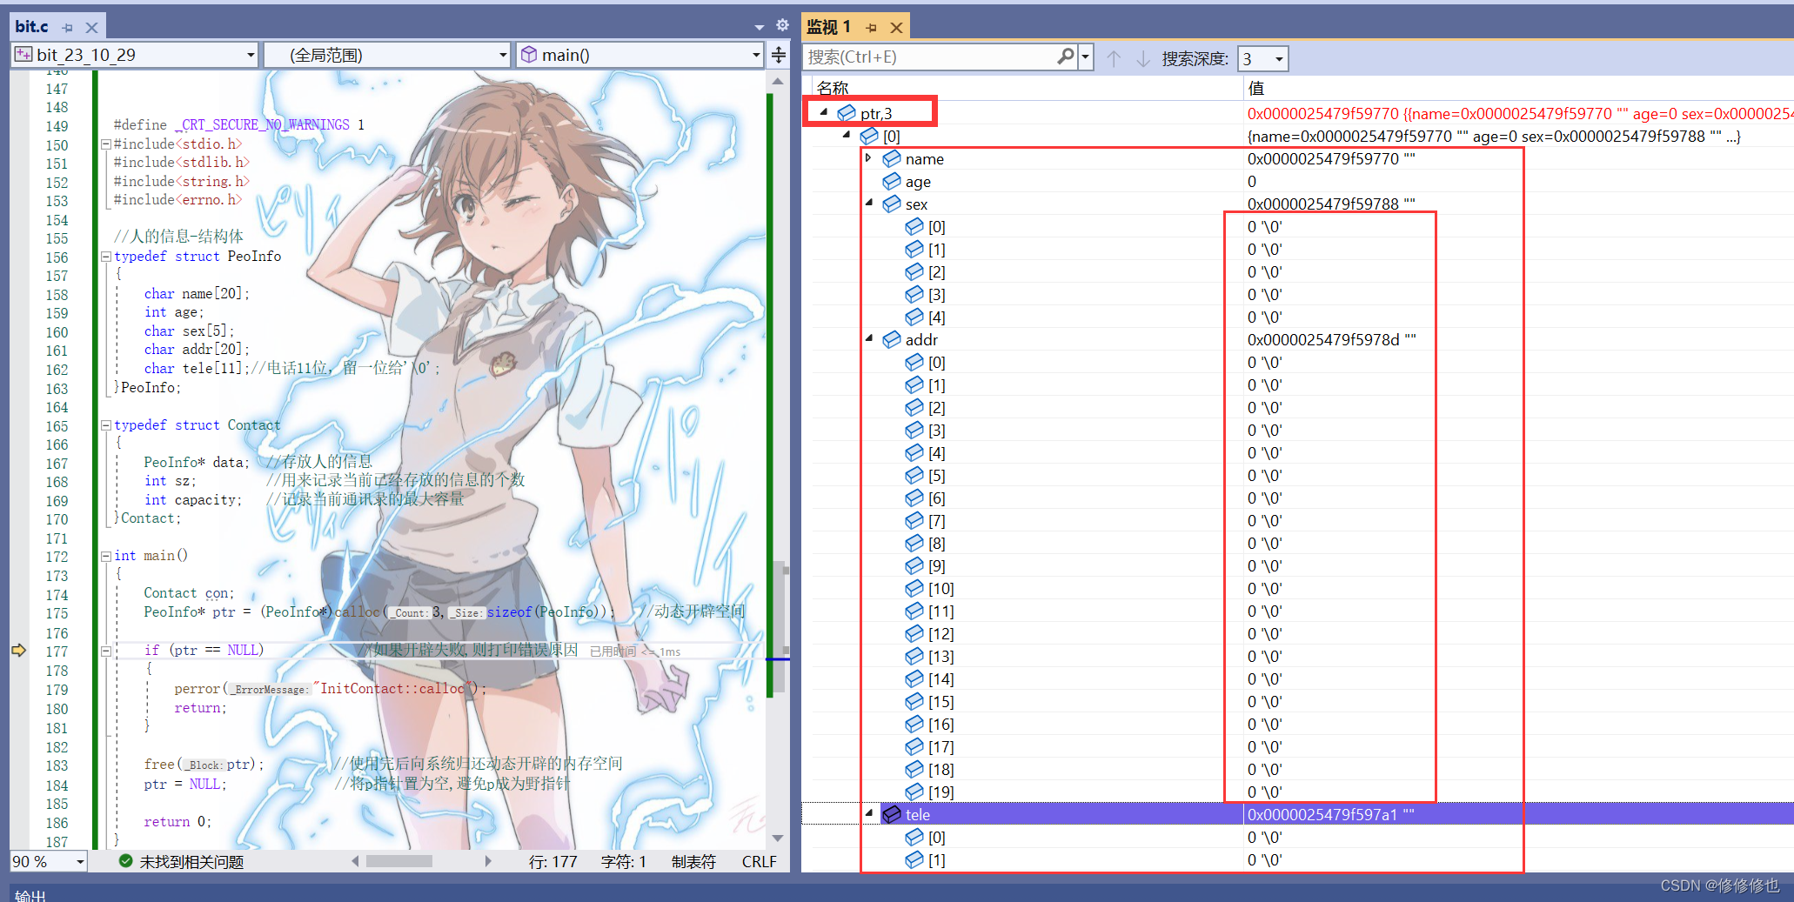Pin the bit.c editor tab
1794x902 pixels.
tap(68, 28)
